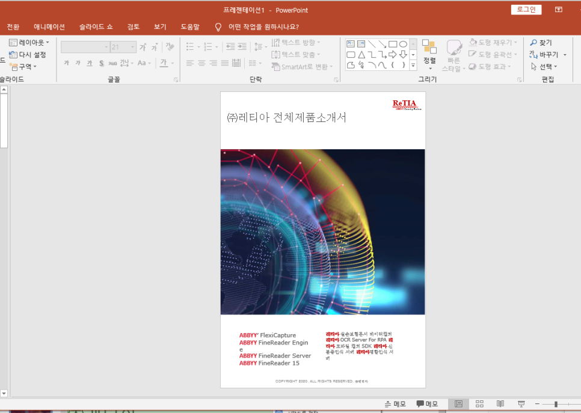
Task: Click the decrease indent level icon
Action: tap(230, 47)
